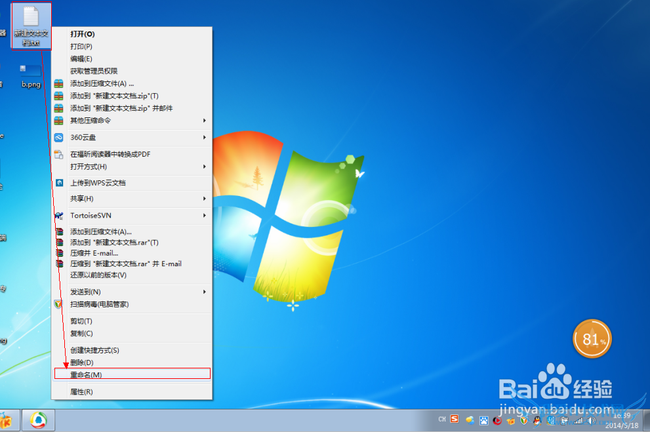Viewport: 650px width, 432px height.
Task: Open the Tencent penguin ring taskbar app
Action: pos(38,421)
